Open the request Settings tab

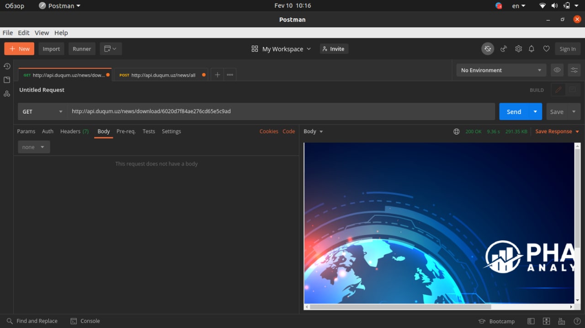click(171, 131)
